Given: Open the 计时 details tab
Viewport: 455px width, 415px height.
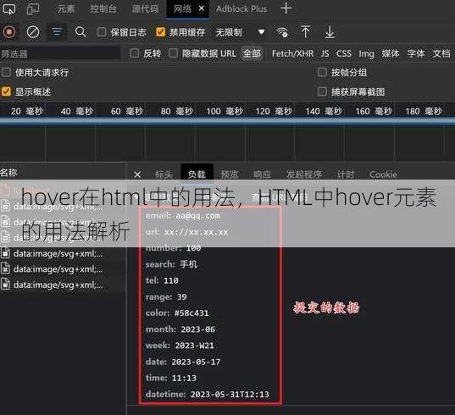Looking at the screenshot, I should [x=346, y=174].
